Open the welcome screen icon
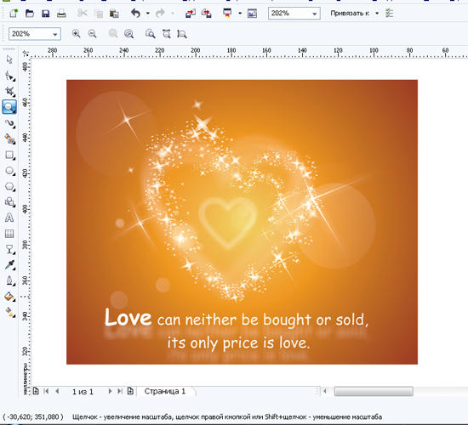This screenshot has width=468, height=425. 252,14
